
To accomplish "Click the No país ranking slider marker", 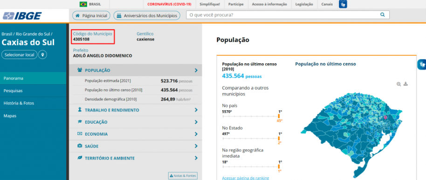I will click(279, 116).
